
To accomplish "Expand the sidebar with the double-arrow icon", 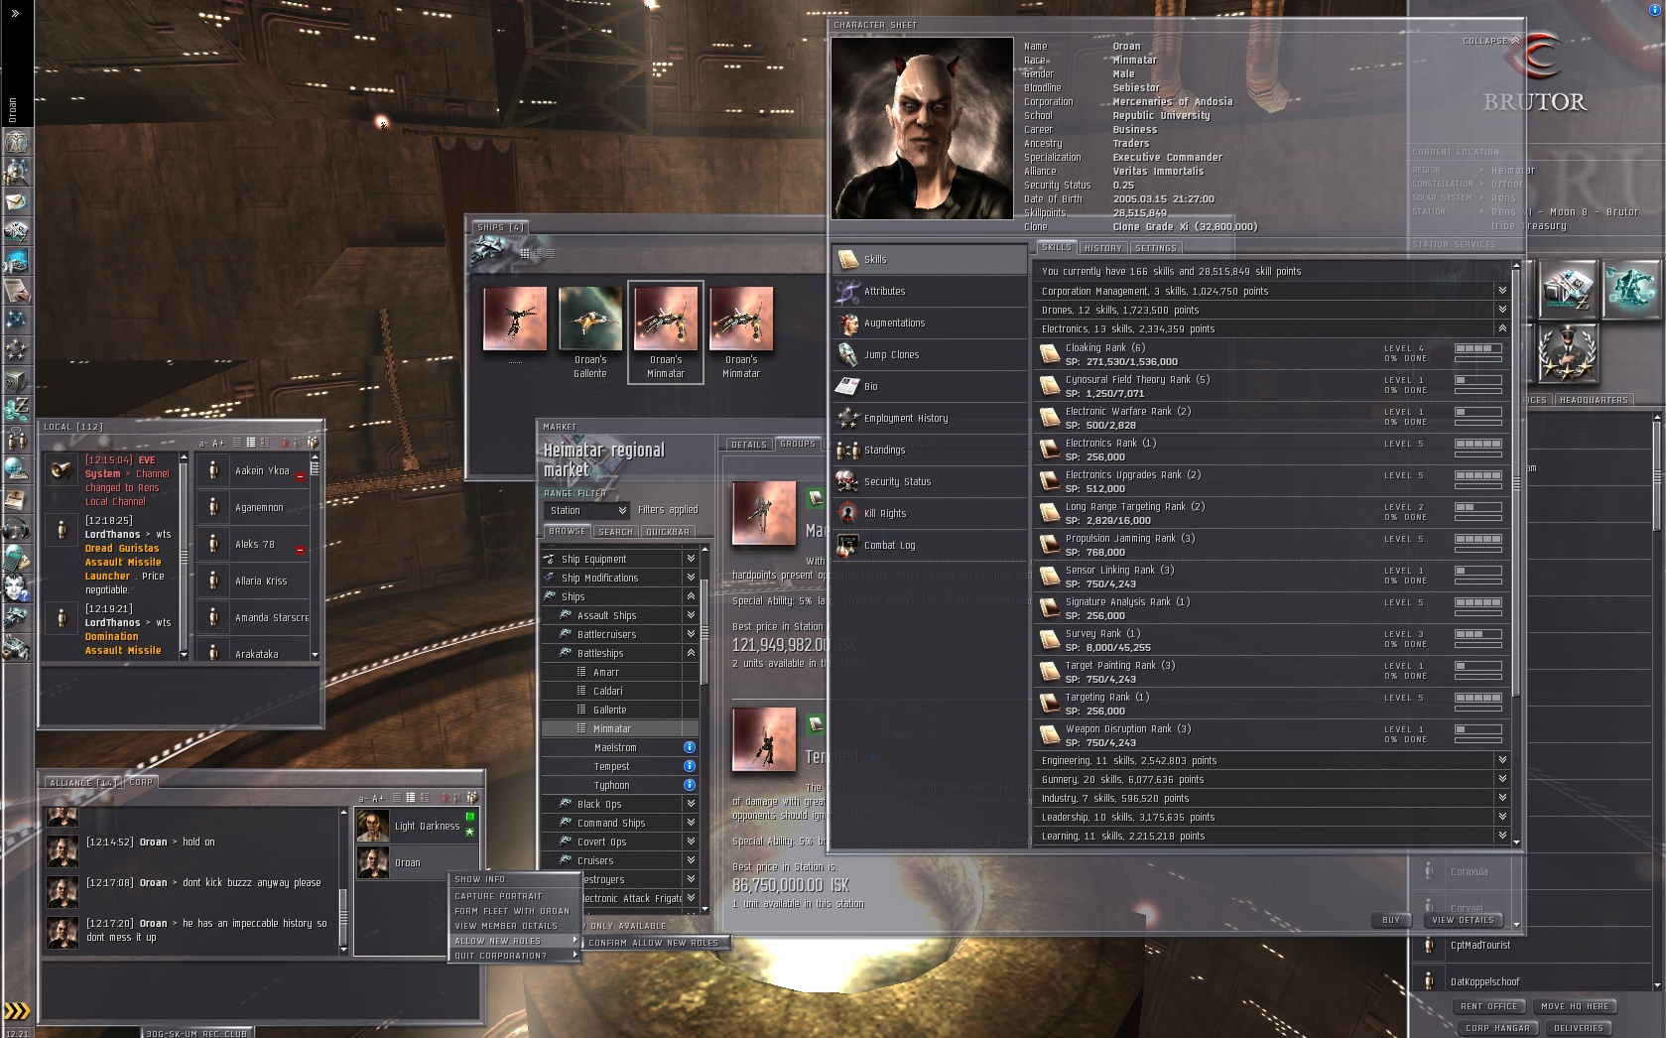I will coord(15,13).
